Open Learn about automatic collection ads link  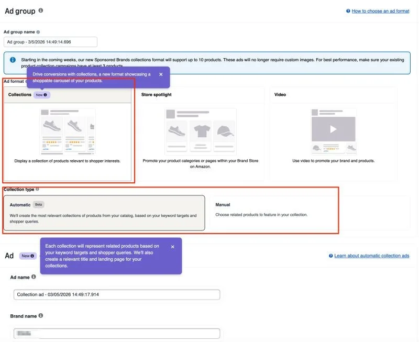[x=371, y=256]
